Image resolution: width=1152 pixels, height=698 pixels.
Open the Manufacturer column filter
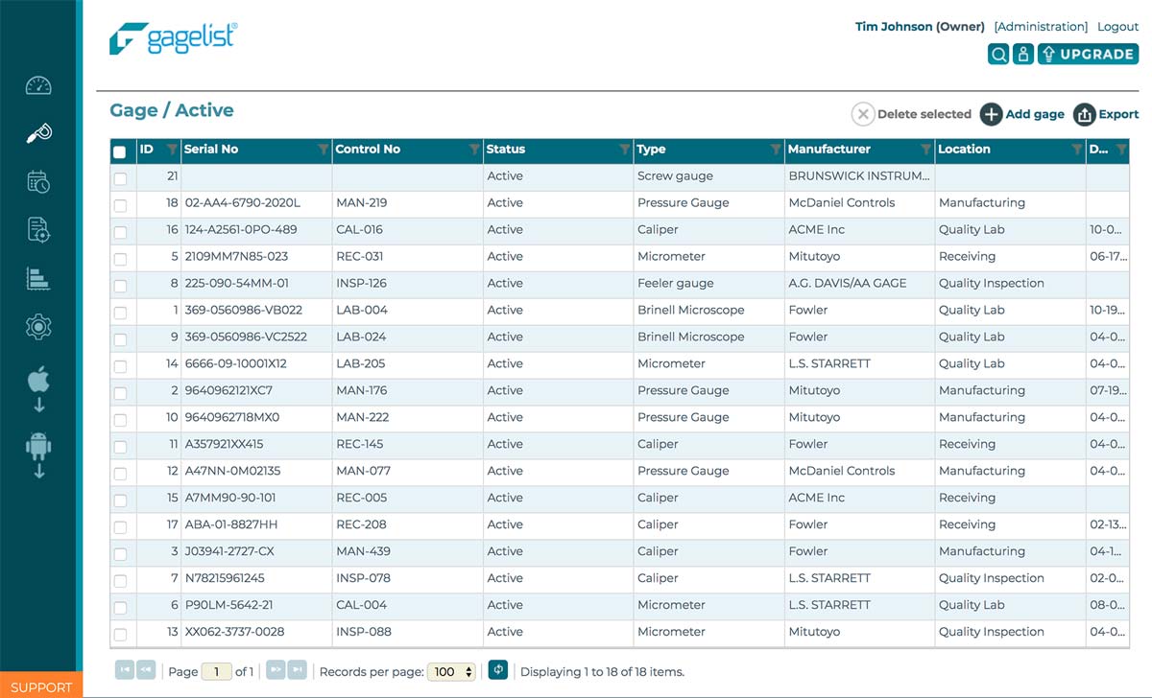pyautogui.click(x=926, y=150)
